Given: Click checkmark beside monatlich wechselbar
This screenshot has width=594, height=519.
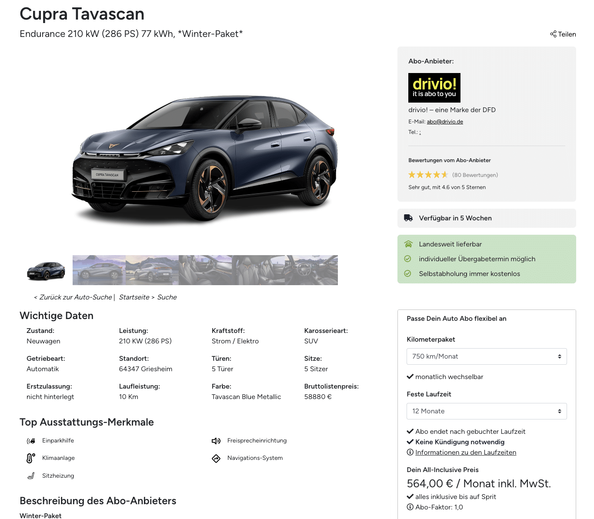Looking at the screenshot, I should 410,377.
